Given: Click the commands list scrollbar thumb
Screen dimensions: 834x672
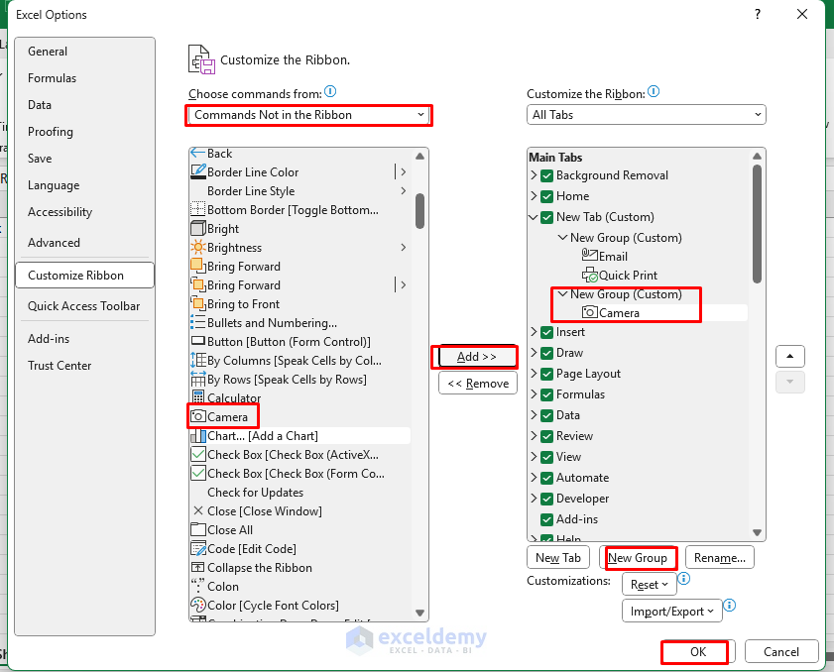Looking at the screenshot, I should (419, 211).
